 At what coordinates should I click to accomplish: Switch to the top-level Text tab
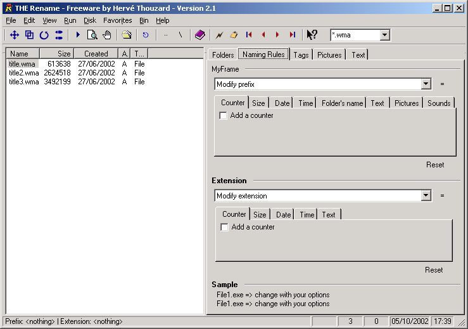pyautogui.click(x=358, y=55)
